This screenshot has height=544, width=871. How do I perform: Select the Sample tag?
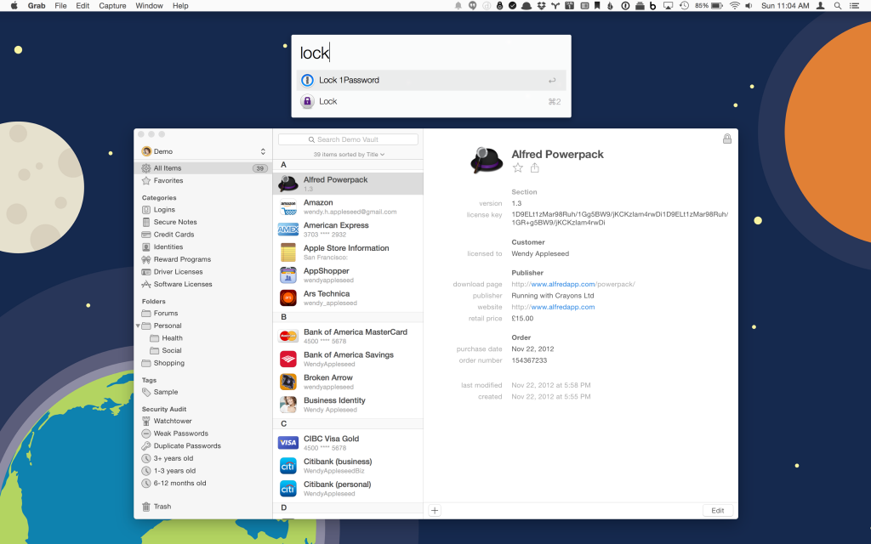[166, 392]
